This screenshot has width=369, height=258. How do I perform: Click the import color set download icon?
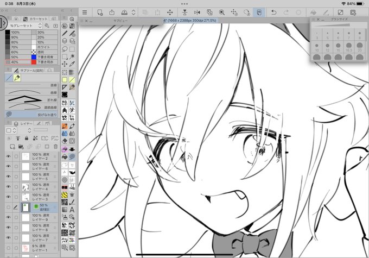tap(55, 26)
